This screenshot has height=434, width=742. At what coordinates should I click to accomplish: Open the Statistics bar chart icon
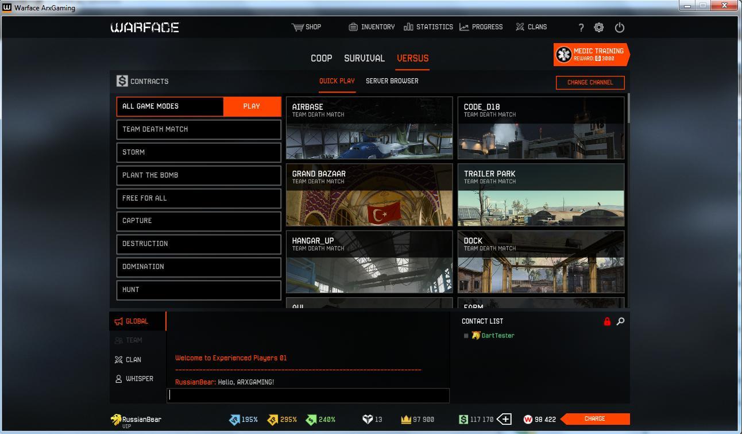point(408,27)
